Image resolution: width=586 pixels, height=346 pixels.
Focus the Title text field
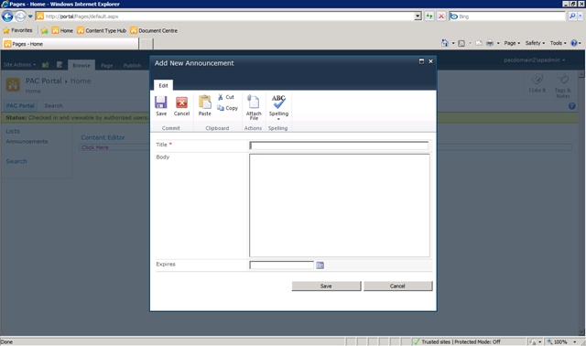click(x=339, y=146)
